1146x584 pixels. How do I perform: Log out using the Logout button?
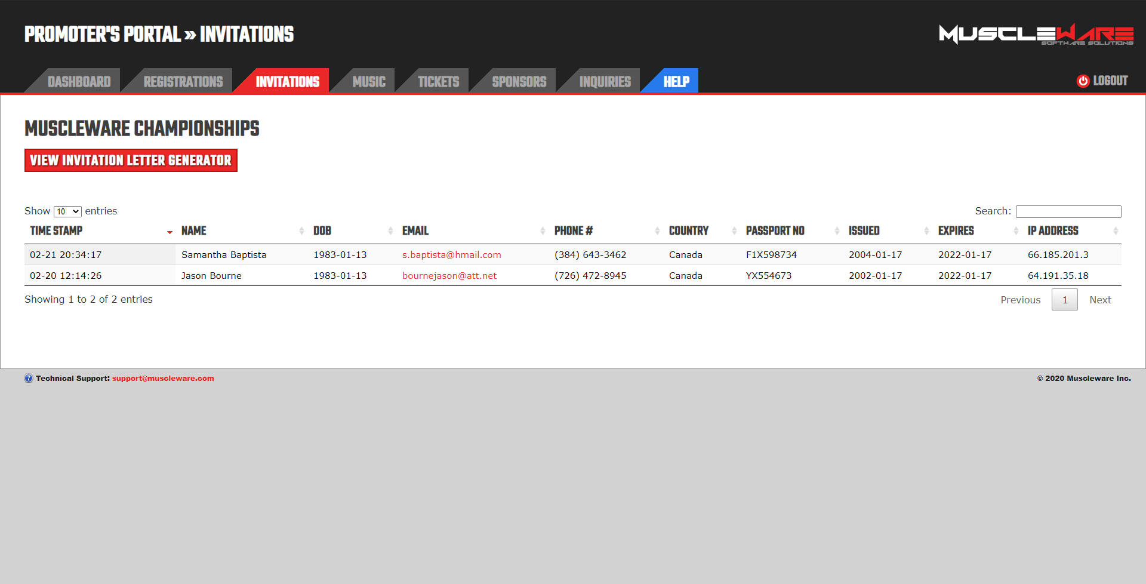[1102, 81]
